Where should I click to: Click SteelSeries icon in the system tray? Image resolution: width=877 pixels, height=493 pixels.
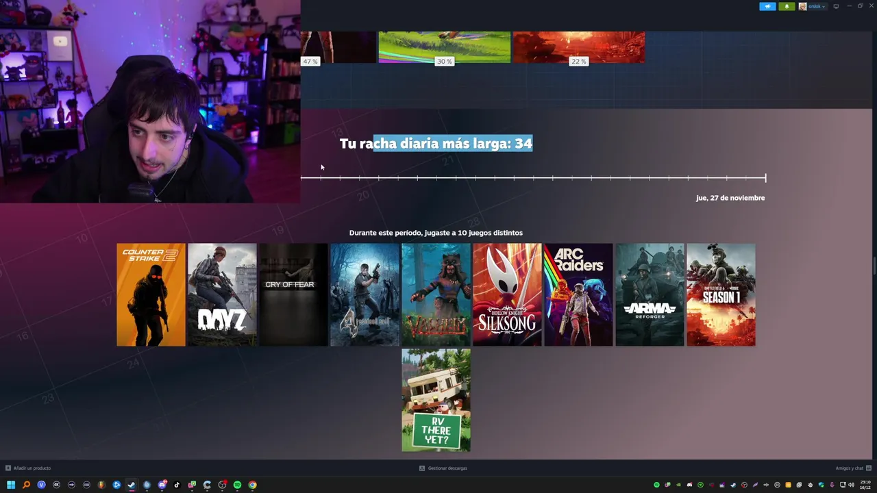[x=810, y=485]
